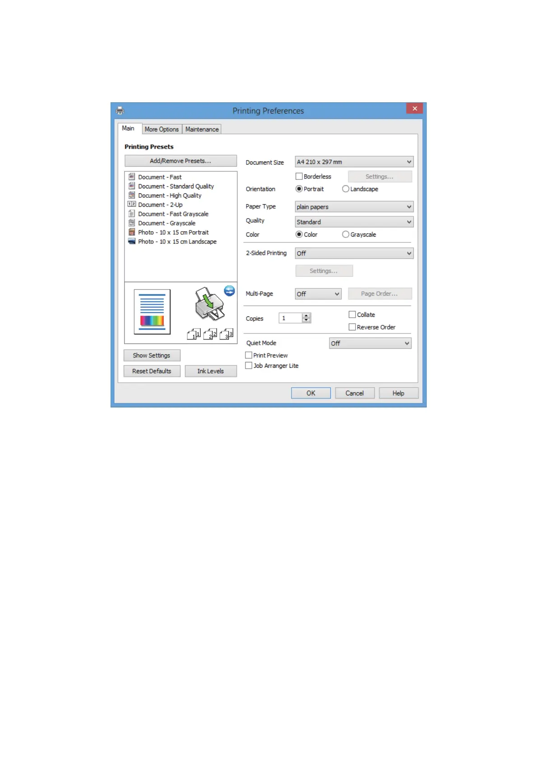
Task: Select 'Photo - 10 x 15 cm Landscape' text
Action: [x=177, y=242]
